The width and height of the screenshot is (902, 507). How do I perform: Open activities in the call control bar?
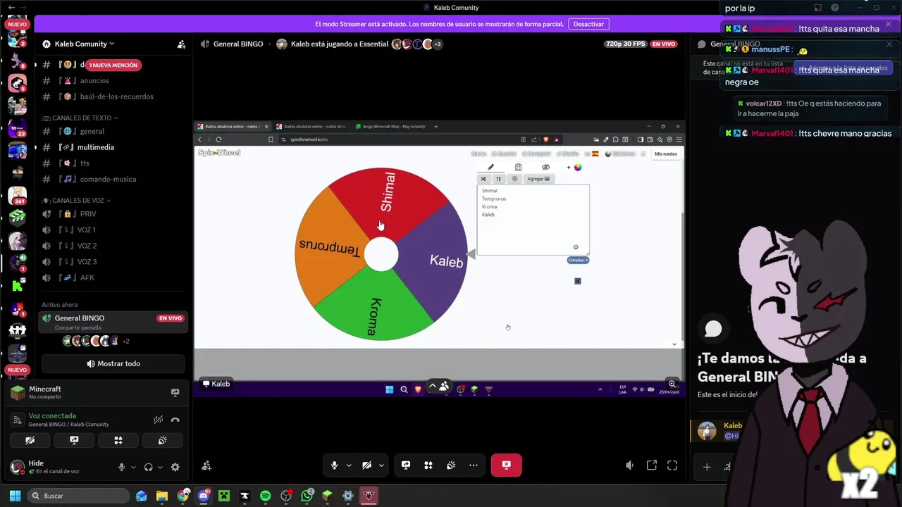(428, 465)
